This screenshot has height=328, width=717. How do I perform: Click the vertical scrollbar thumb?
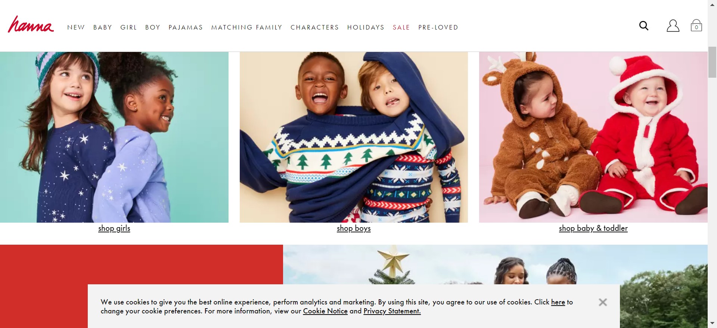tap(712, 62)
